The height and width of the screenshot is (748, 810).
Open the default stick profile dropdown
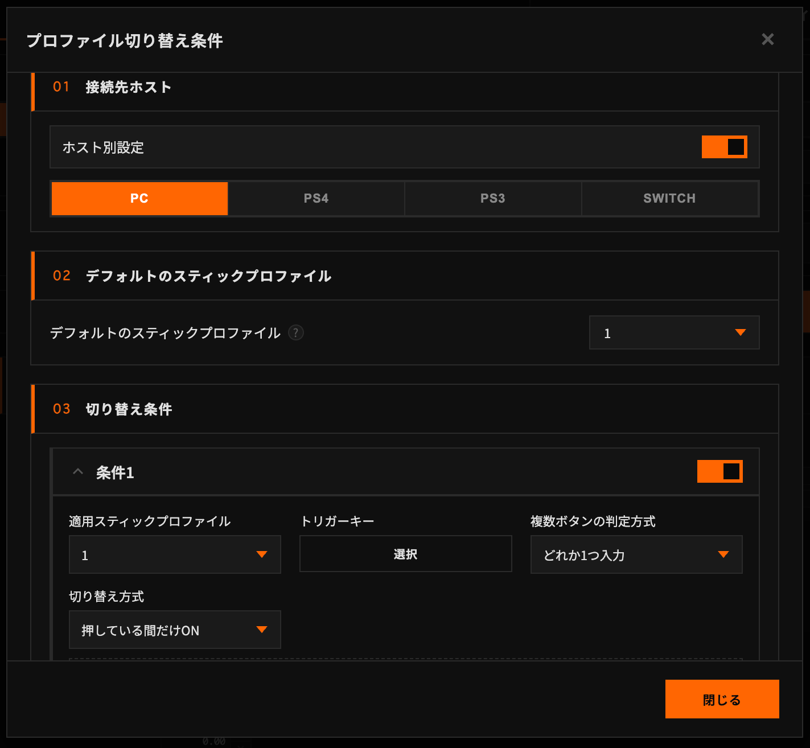click(674, 332)
